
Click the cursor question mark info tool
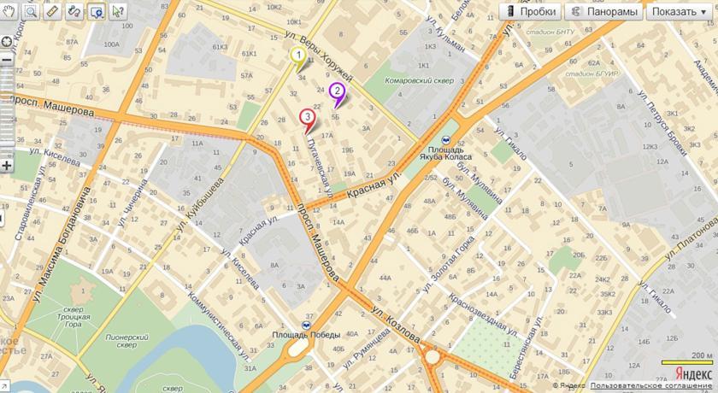[x=118, y=11]
